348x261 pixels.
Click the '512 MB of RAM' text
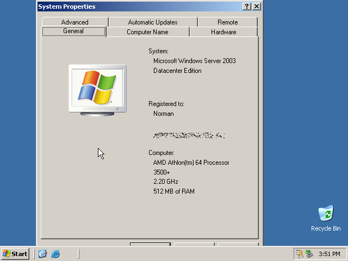174,191
